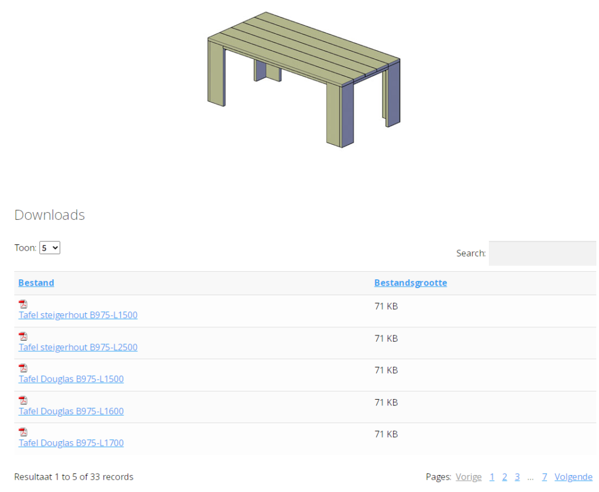The image size is (599, 492).
Task: Go to page 2 of the downloads
Action: [504, 476]
